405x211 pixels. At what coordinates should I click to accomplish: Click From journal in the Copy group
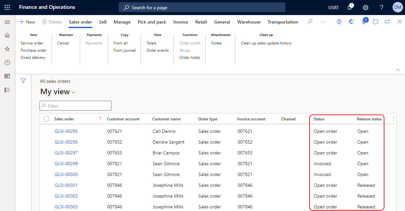pos(125,50)
